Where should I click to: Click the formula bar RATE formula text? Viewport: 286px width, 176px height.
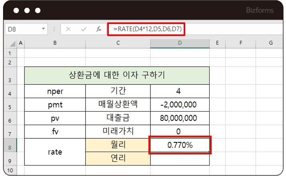point(148,29)
